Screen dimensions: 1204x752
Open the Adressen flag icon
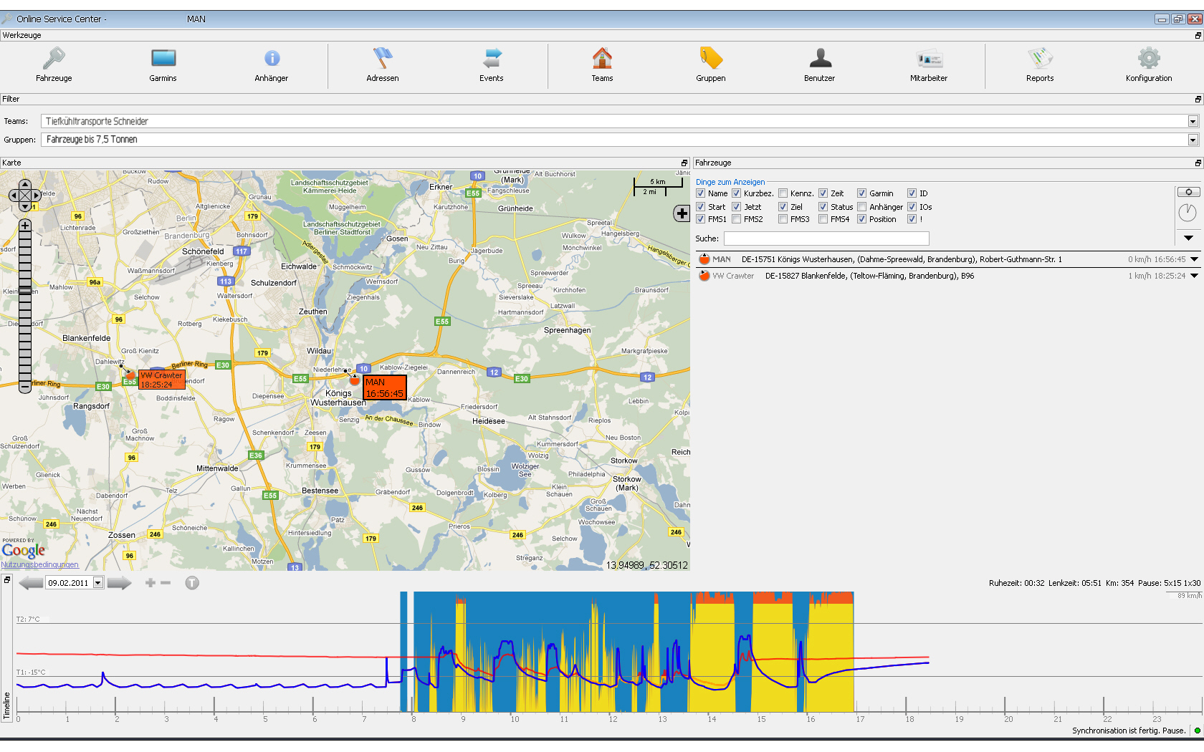pyautogui.click(x=383, y=58)
